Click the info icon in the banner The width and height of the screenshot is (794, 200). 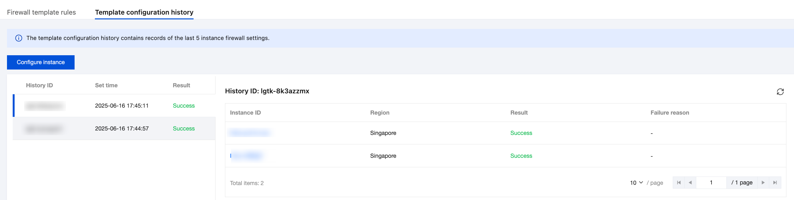19,38
